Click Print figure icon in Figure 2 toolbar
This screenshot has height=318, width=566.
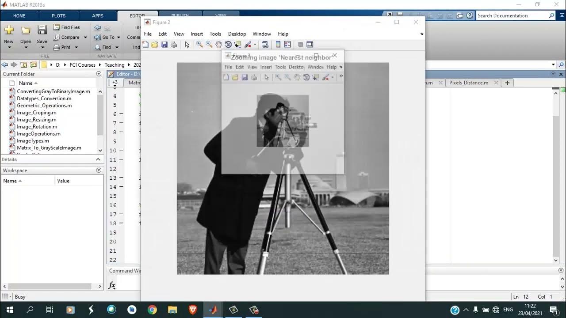(x=174, y=45)
